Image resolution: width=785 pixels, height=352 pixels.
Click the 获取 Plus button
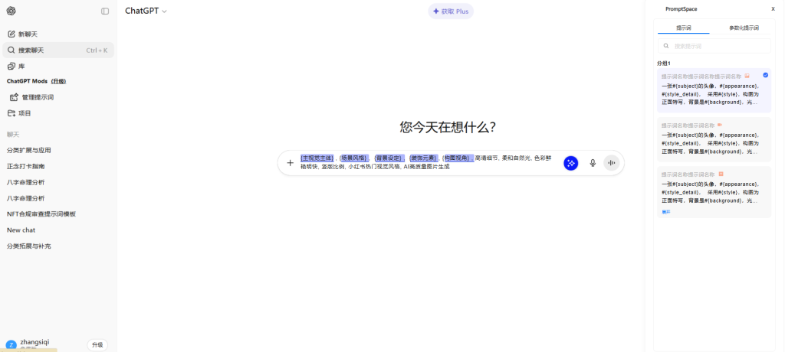pyautogui.click(x=451, y=11)
